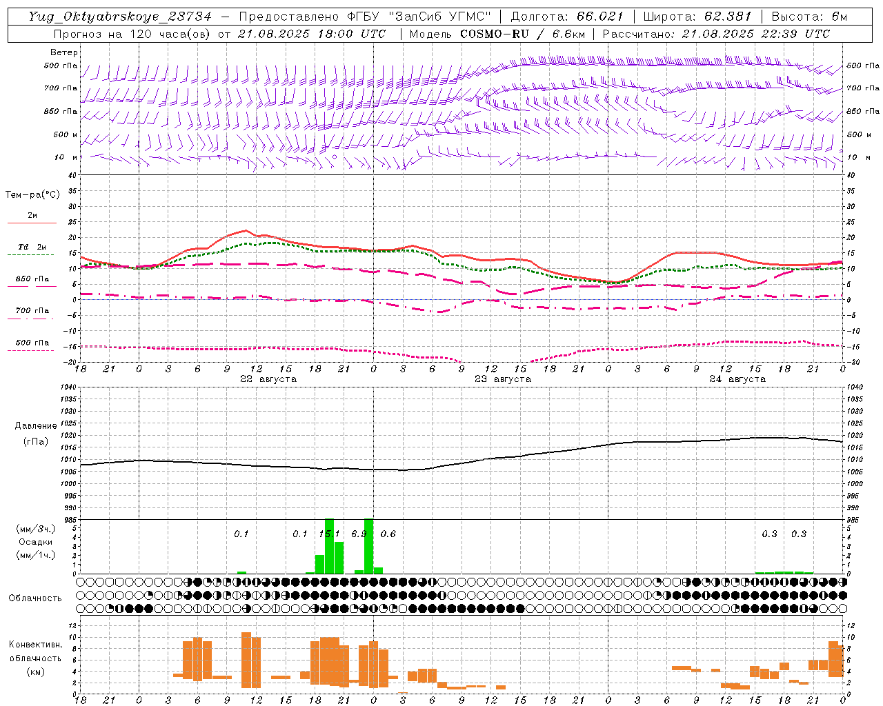Screen dimensions: 883x706
Task: Select the Высота: 6м elevation text
Action: click(809, 17)
